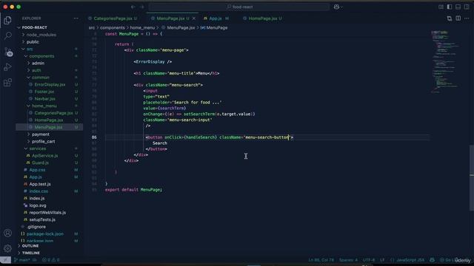The image size is (474, 266).
Task: Open the Search view in the activity bar
Action: pyautogui.click(x=7, y=35)
